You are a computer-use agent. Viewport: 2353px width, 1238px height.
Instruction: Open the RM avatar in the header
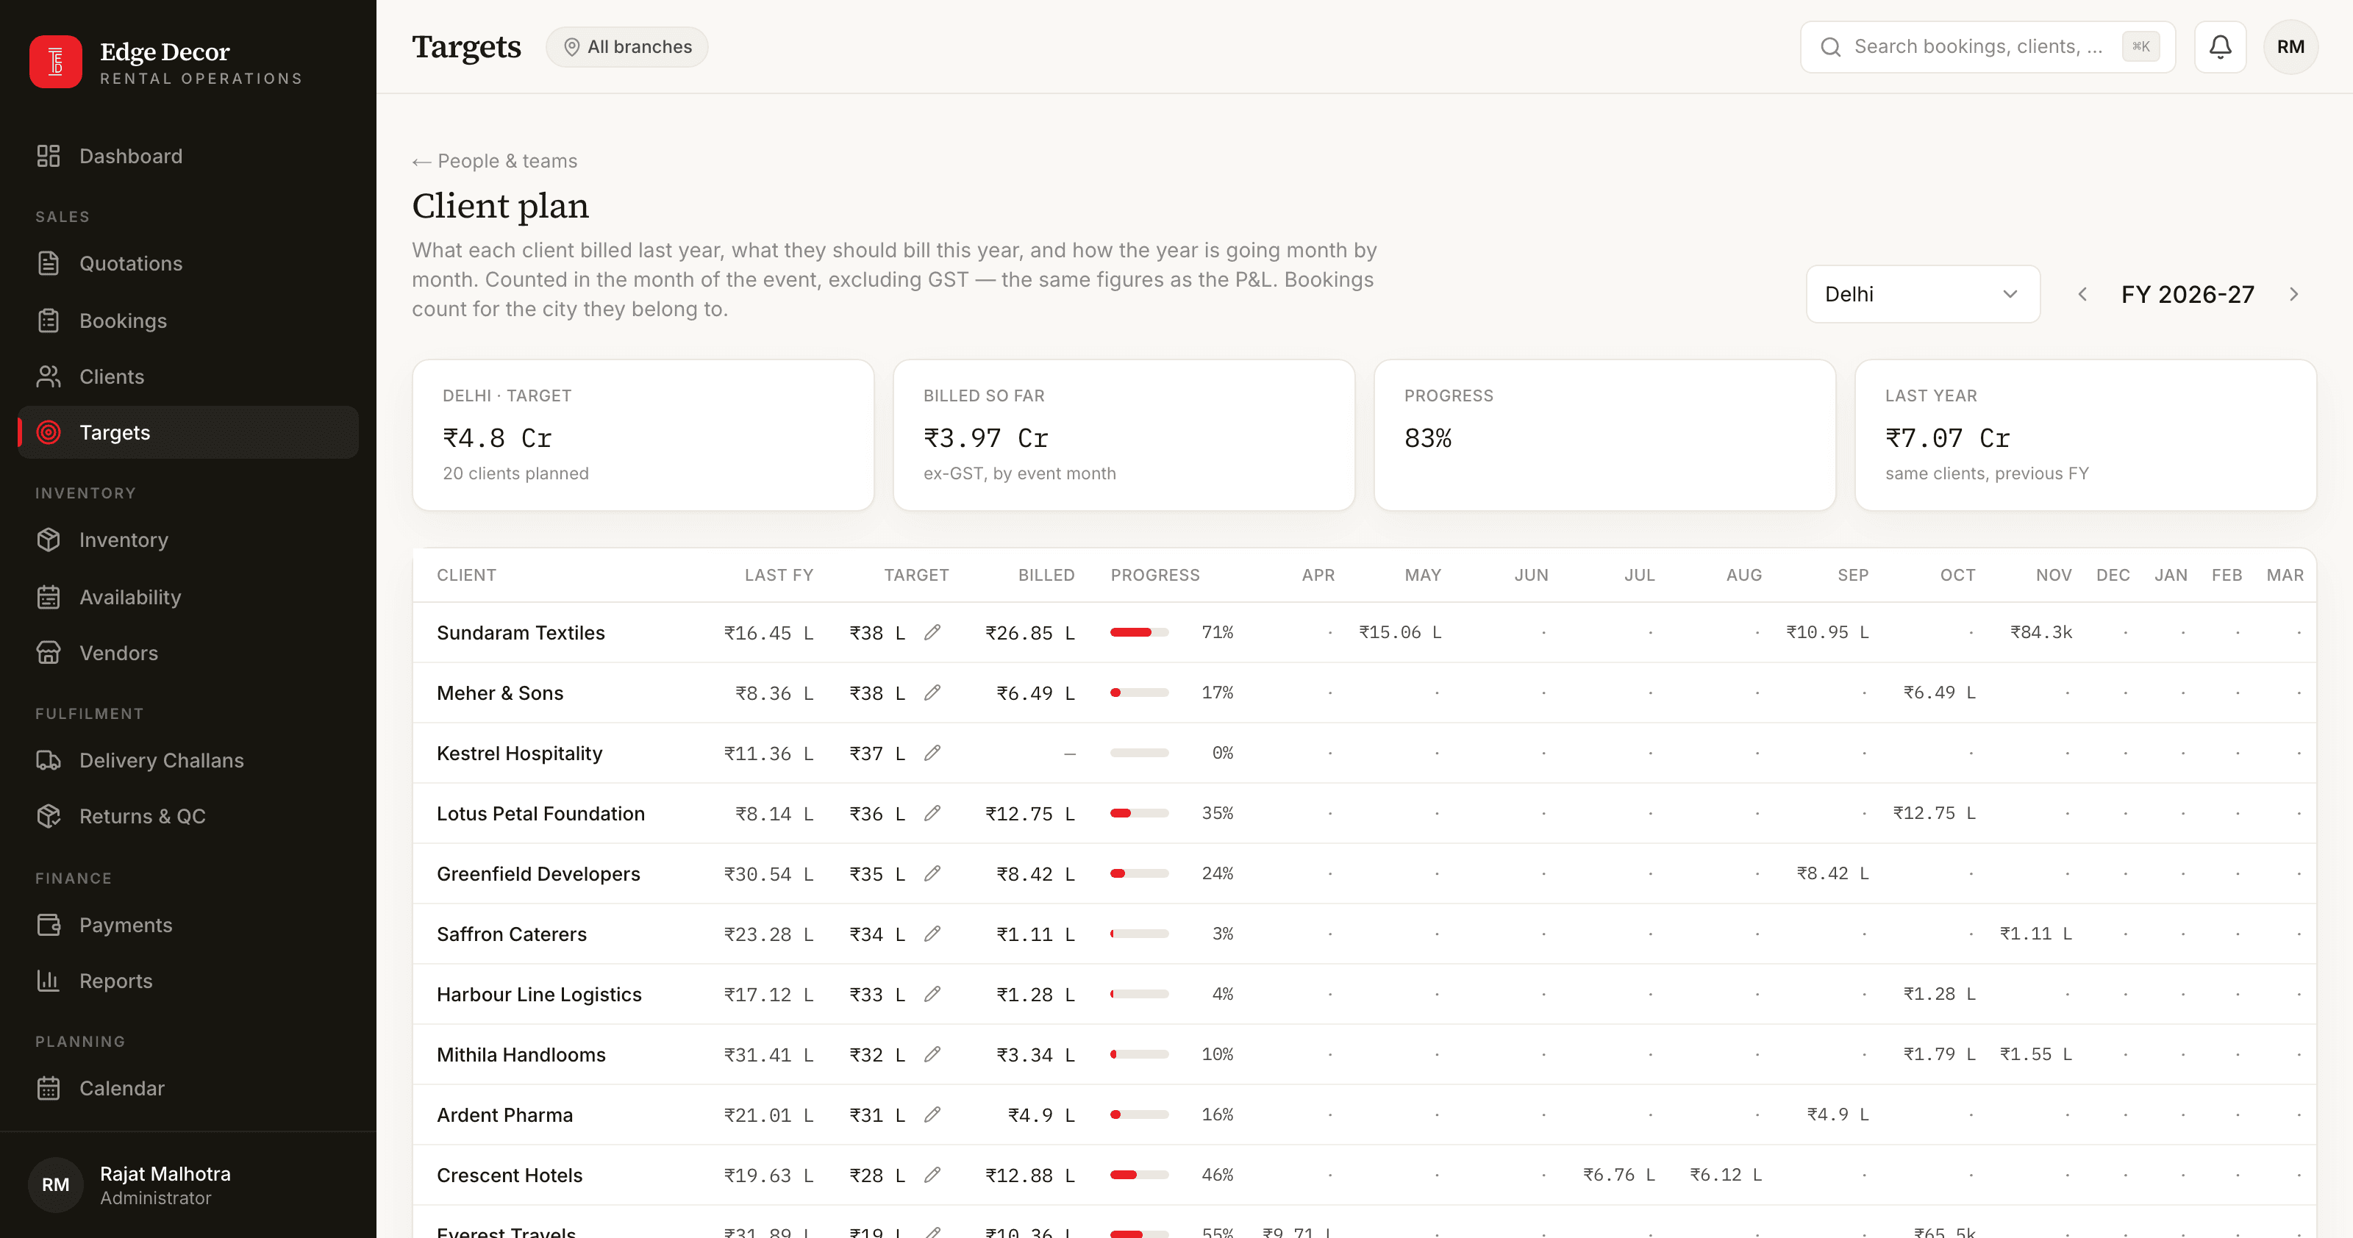click(2290, 46)
